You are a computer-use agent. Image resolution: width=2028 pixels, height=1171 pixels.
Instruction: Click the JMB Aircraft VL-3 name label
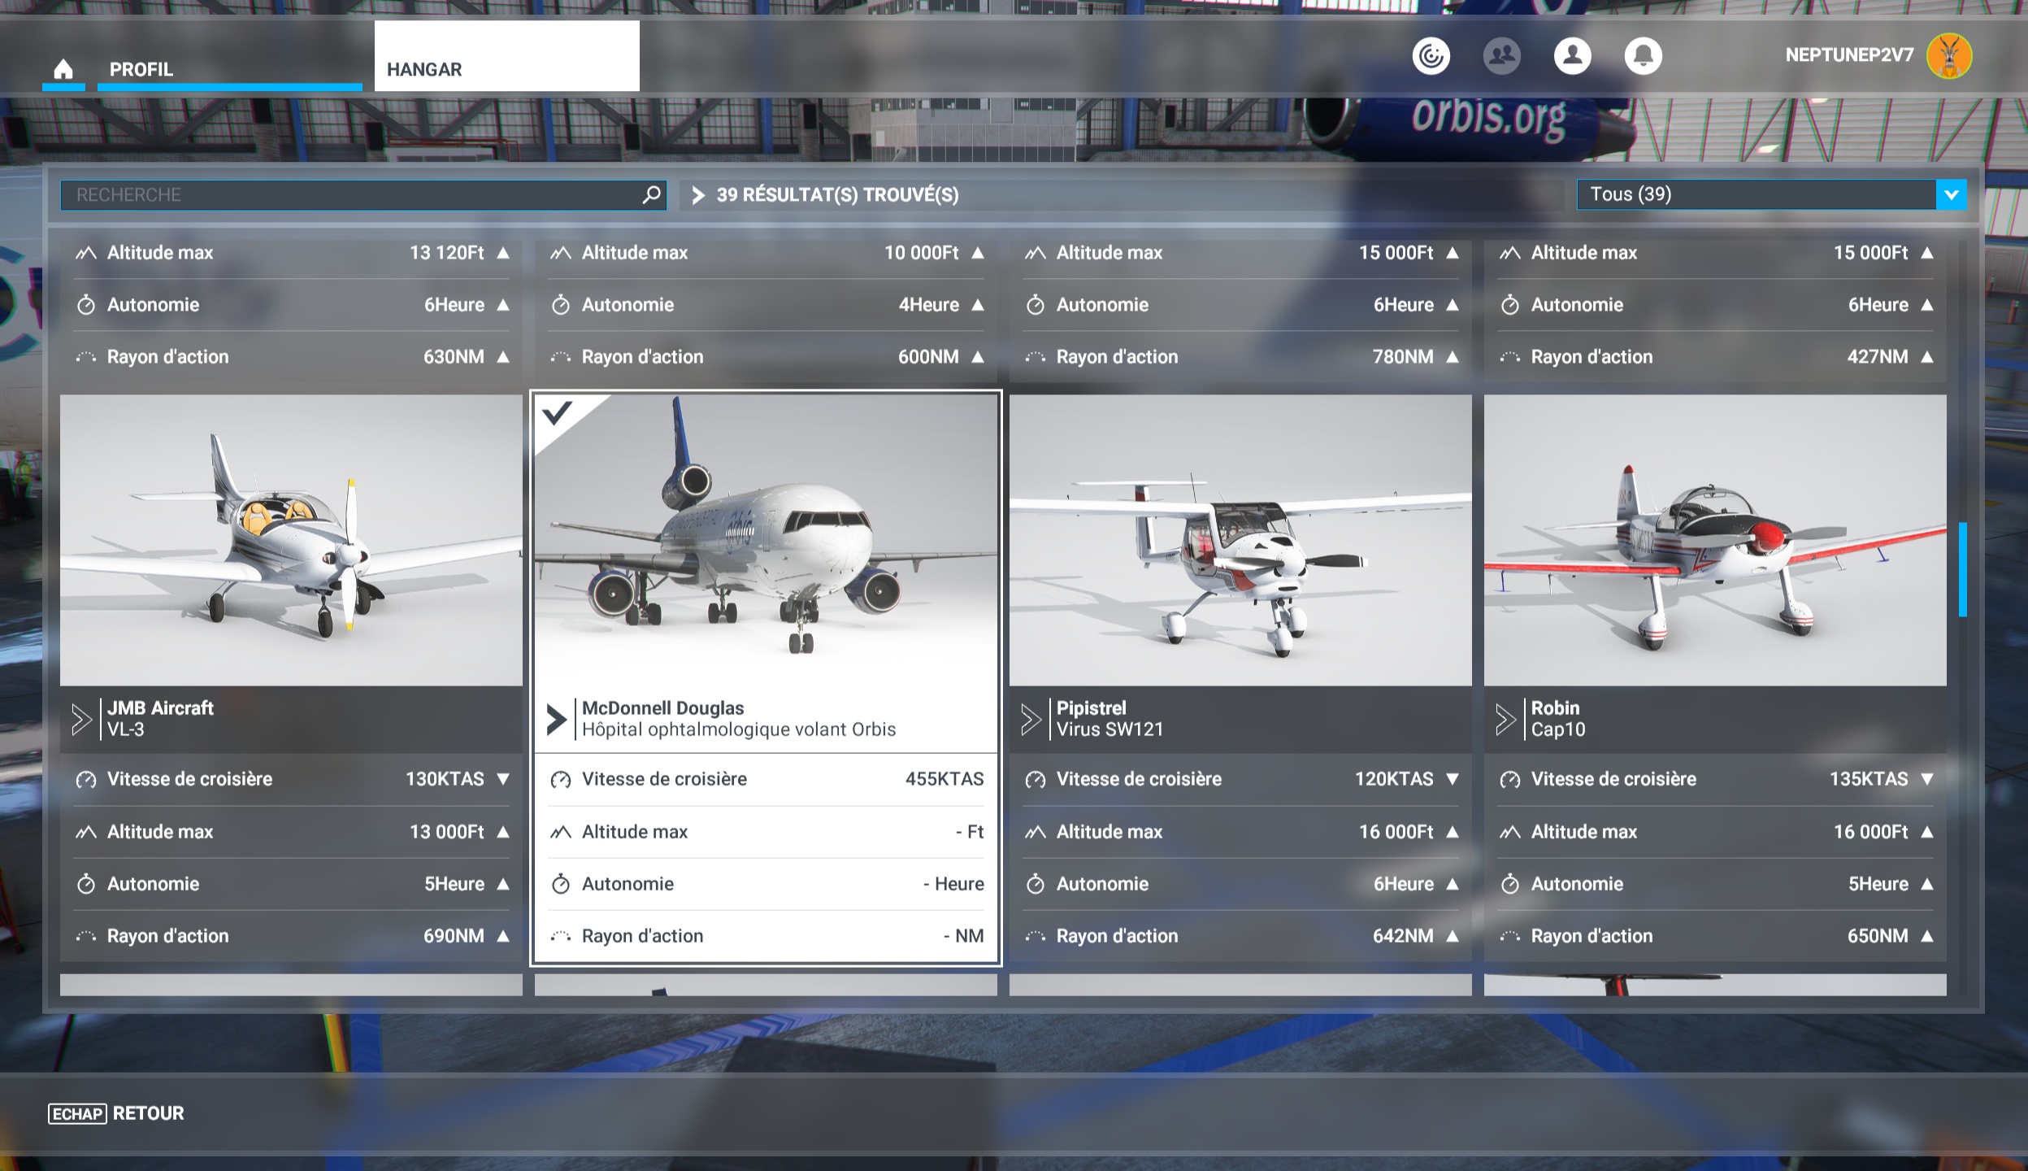(x=161, y=719)
